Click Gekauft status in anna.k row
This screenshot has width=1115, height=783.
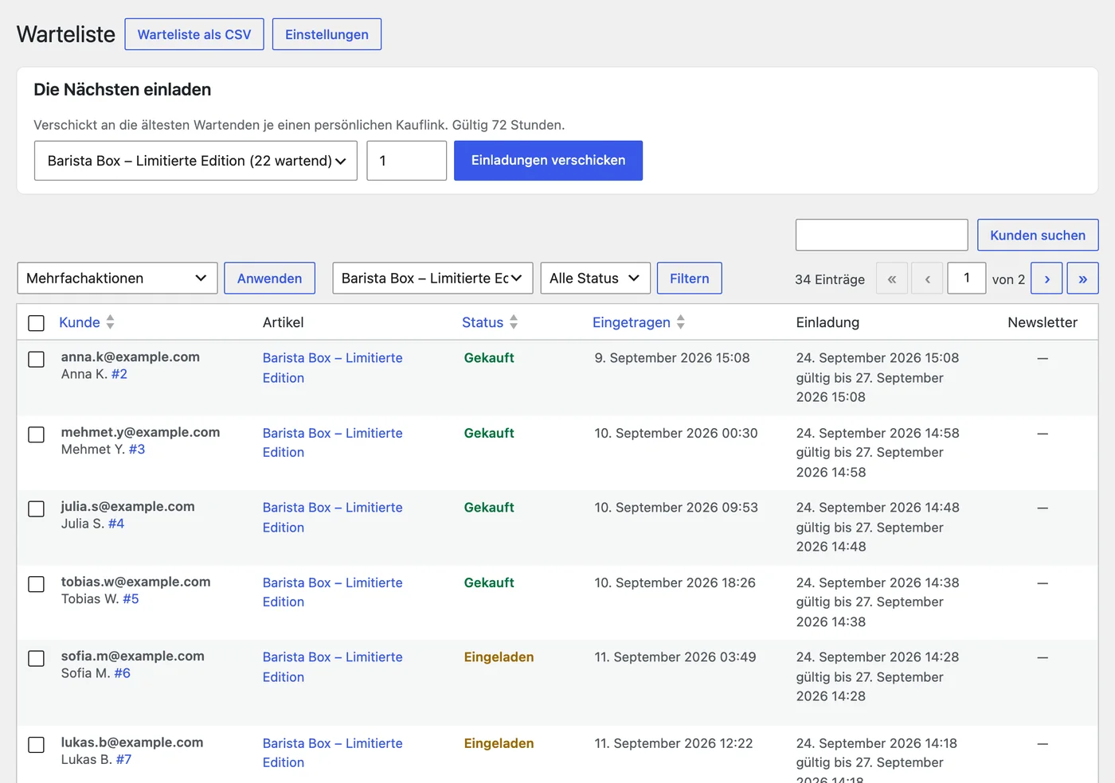[489, 358]
